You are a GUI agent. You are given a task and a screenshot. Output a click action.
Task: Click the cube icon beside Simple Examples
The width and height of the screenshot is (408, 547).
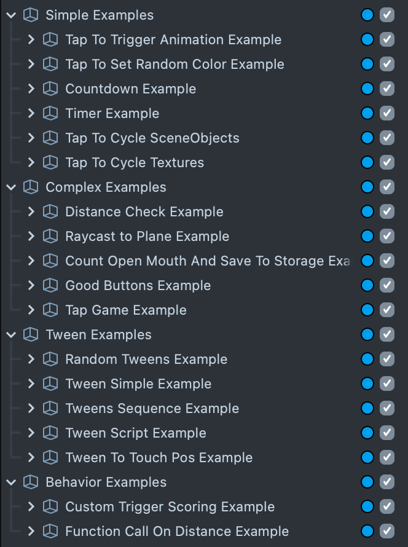click(x=30, y=15)
